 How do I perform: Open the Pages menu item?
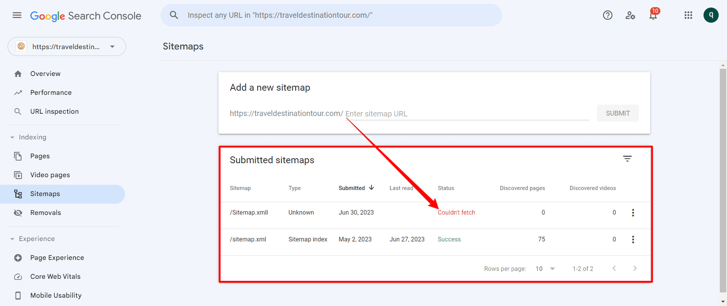pyautogui.click(x=62, y=156)
